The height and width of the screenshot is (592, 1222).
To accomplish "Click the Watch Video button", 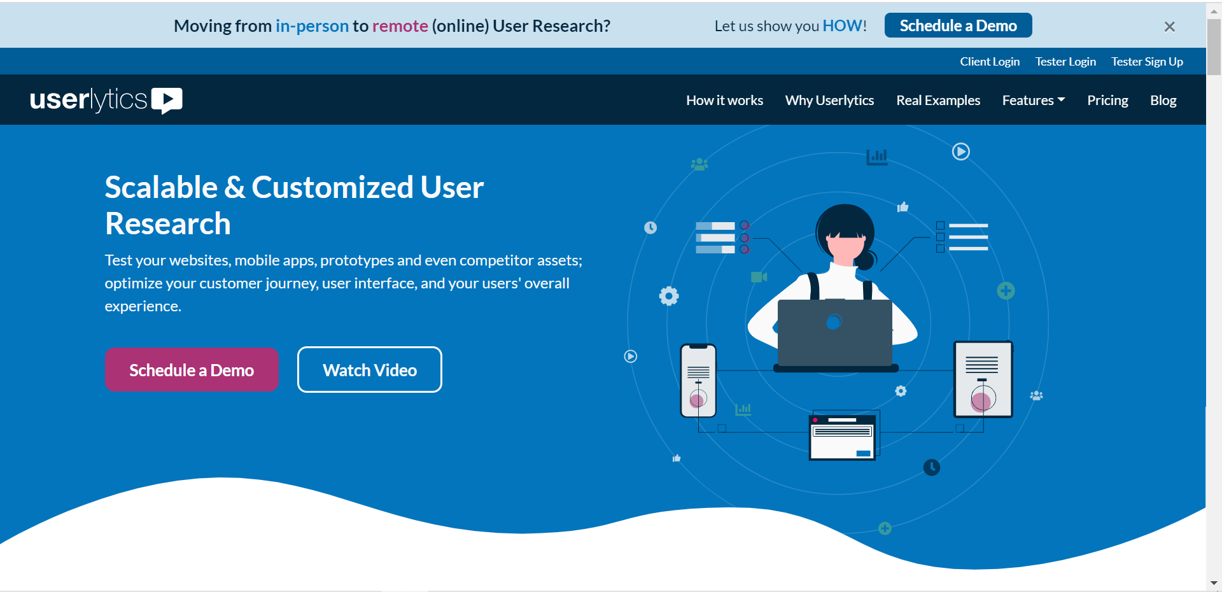I will click(x=370, y=370).
